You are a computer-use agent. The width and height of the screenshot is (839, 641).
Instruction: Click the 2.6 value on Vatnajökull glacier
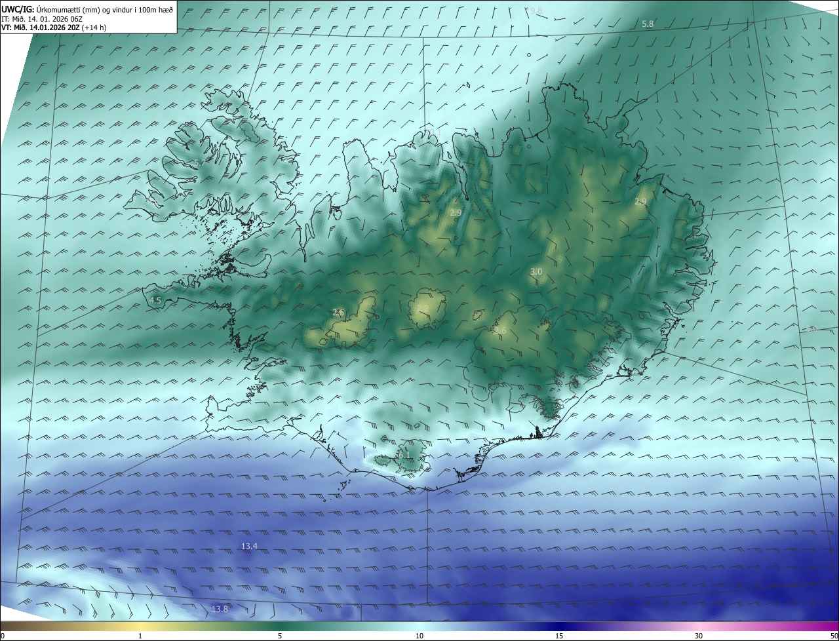click(500, 331)
